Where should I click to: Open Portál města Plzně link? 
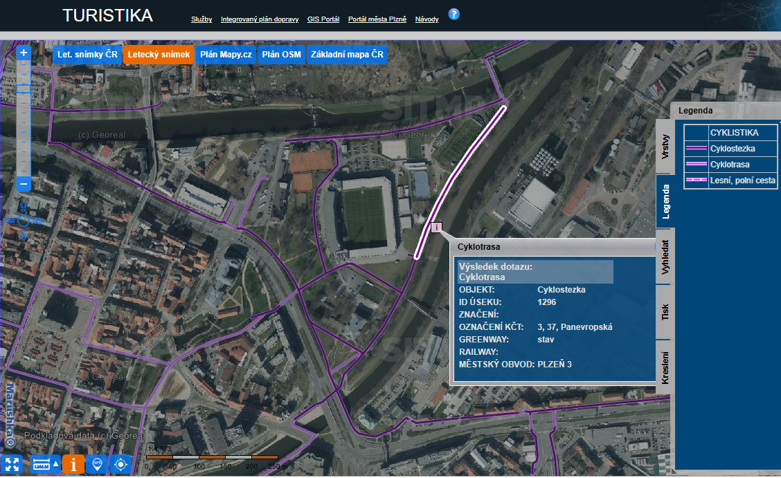click(x=377, y=19)
